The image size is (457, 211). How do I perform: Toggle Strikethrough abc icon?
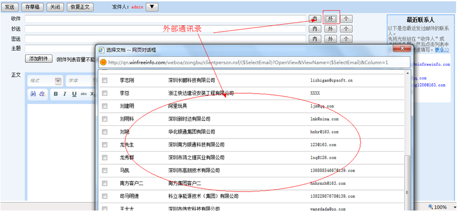coord(84,94)
